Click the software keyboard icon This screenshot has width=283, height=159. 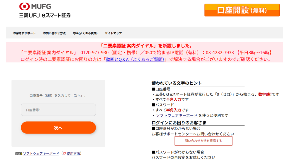pos(19,153)
